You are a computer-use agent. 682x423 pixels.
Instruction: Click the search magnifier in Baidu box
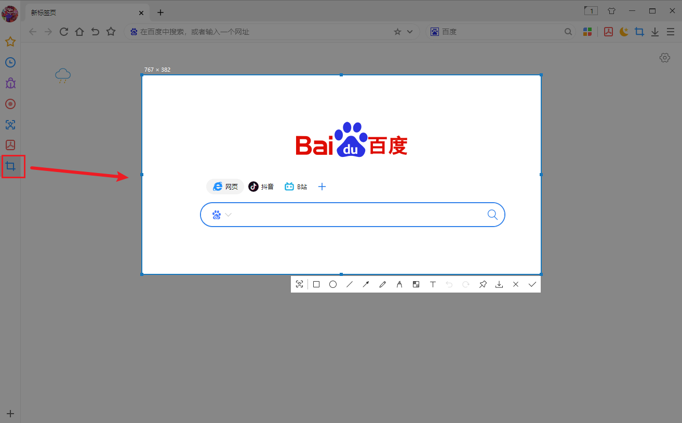coord(492,215)
